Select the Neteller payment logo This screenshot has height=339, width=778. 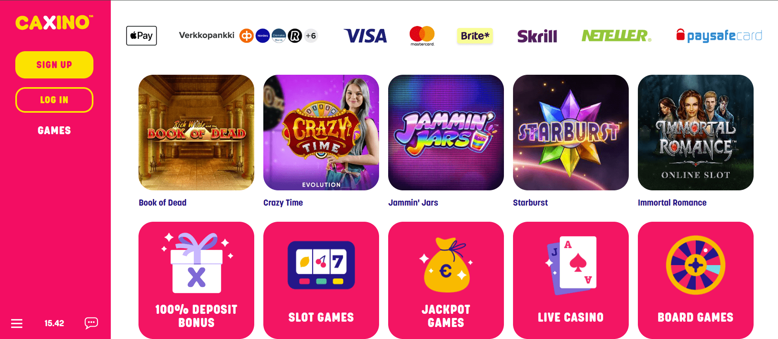click(x=616, y=36)
